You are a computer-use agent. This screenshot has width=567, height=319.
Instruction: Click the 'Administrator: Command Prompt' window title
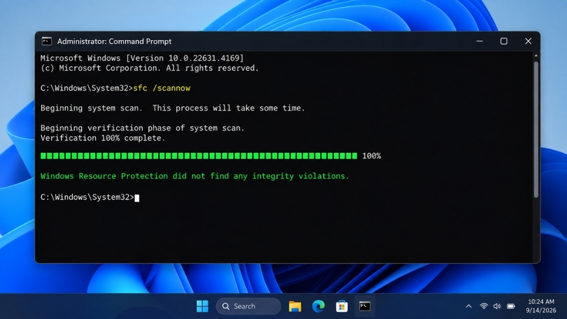pyautogui.click(x=115, y=41)
